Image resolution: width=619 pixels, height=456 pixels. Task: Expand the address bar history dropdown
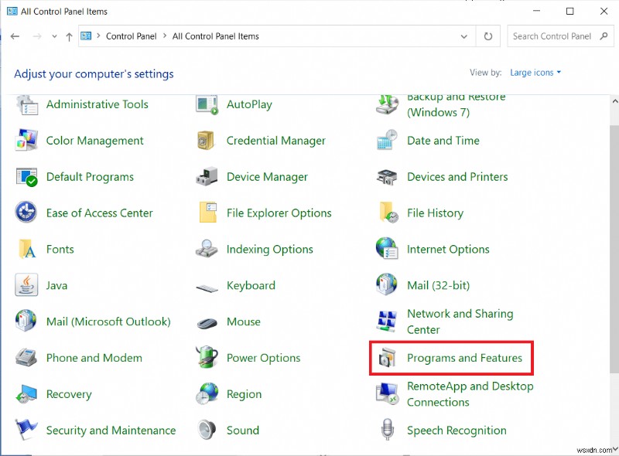(x=464, y=36)
